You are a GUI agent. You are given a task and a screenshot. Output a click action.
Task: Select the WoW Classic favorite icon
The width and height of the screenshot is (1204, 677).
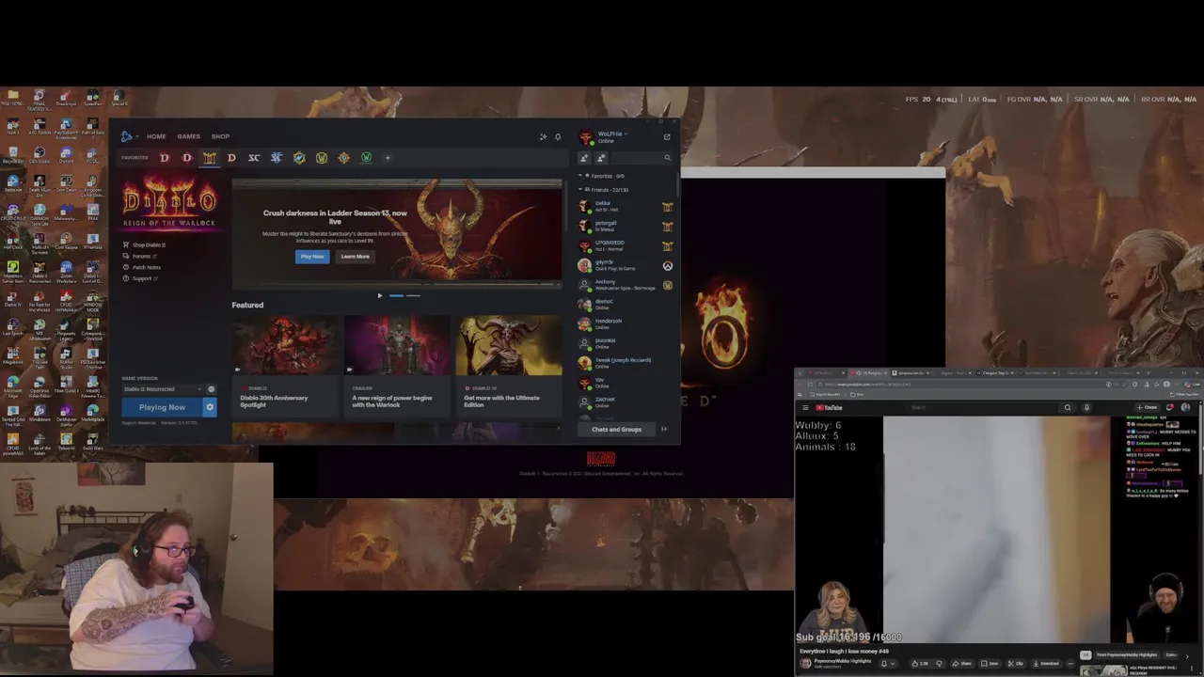tap(366, 158)
